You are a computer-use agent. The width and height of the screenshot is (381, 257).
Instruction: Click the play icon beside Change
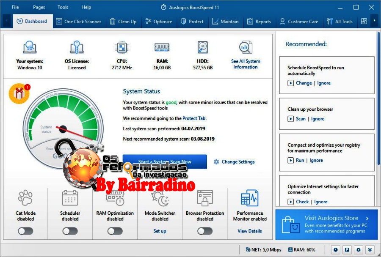click(x=290, y=83)
